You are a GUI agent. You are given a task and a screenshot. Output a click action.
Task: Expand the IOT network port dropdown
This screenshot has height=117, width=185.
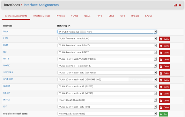[107, 107]
